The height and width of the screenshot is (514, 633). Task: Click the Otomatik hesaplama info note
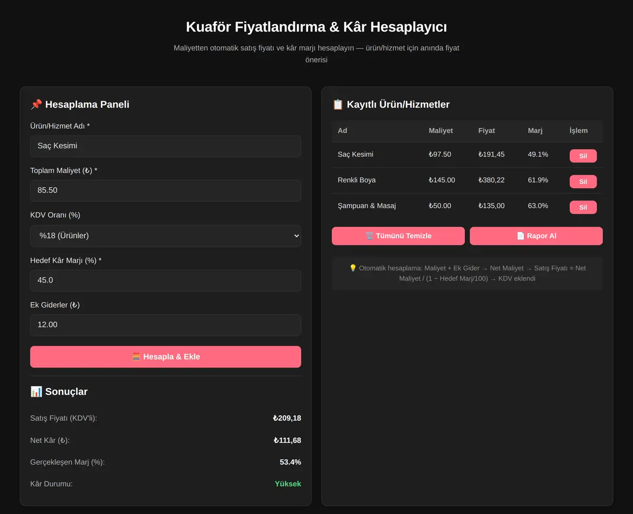pyautogui.click(x=467, y=273)
